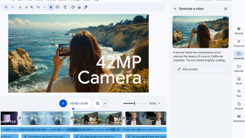Click the paint format roller icon
The width and height of the screenshot is (245, 138).
[65, 7]
